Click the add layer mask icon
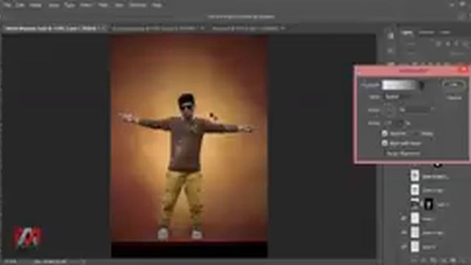 tap(433, 260)
